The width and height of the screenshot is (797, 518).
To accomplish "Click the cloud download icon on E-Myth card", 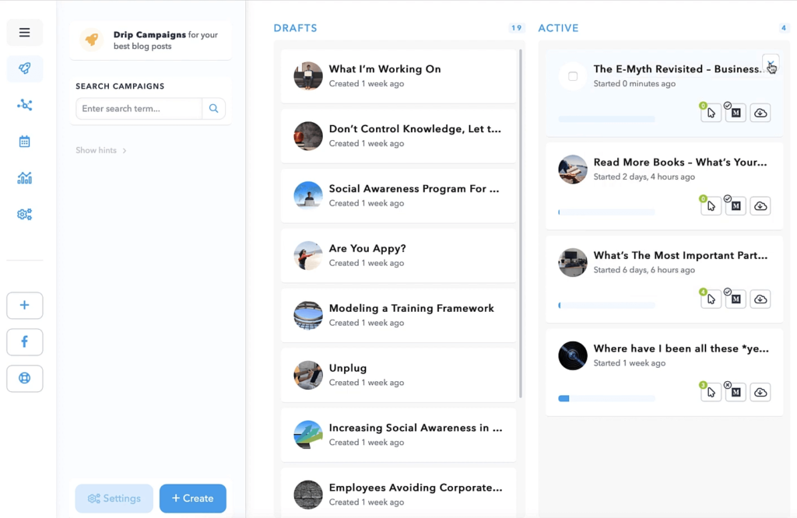I will (760, 114).
